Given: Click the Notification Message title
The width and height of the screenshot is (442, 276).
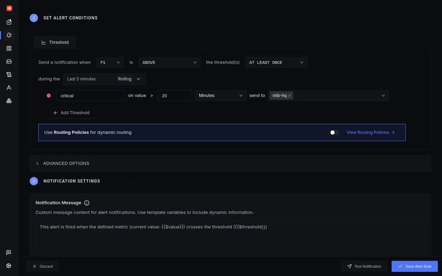Looking at the screenshot, I should (x=59, y=203).
